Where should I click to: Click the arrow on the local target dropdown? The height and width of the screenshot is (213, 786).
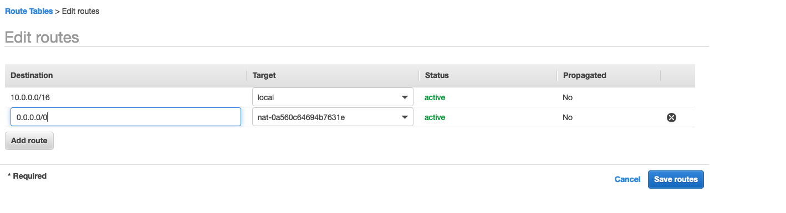pyautogui.click(x=405, y=97)
